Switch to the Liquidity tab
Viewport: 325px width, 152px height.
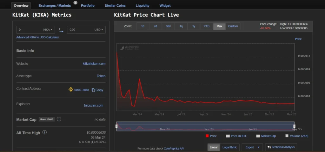(x=143, y=6)
